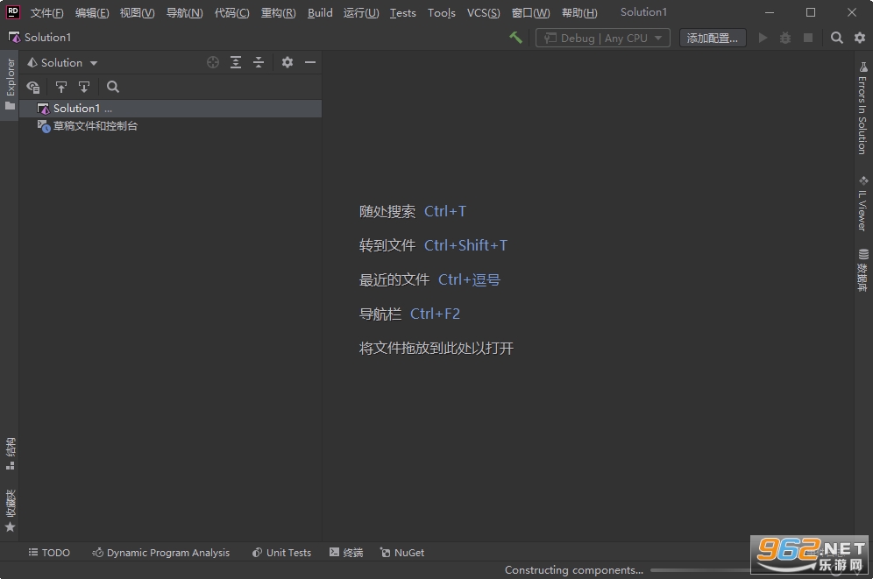This screenshot has height=579, width=873.
Task: Select the Solution1 tree node
Action: (170, 109)
